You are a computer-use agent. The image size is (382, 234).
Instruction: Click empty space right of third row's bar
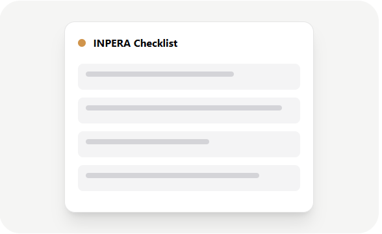click(255, 144)
